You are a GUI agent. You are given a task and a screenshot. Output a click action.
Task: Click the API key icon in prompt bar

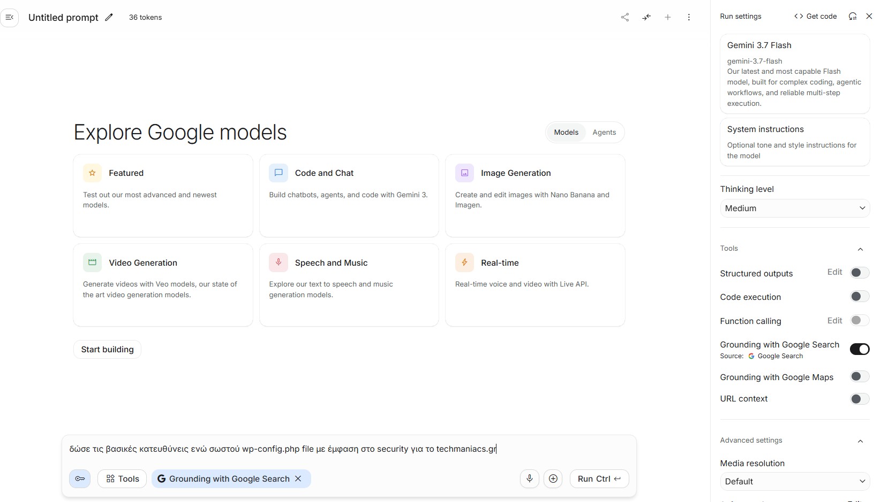80,478
